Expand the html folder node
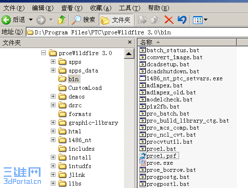248x188 pixels. pos(53,131)
